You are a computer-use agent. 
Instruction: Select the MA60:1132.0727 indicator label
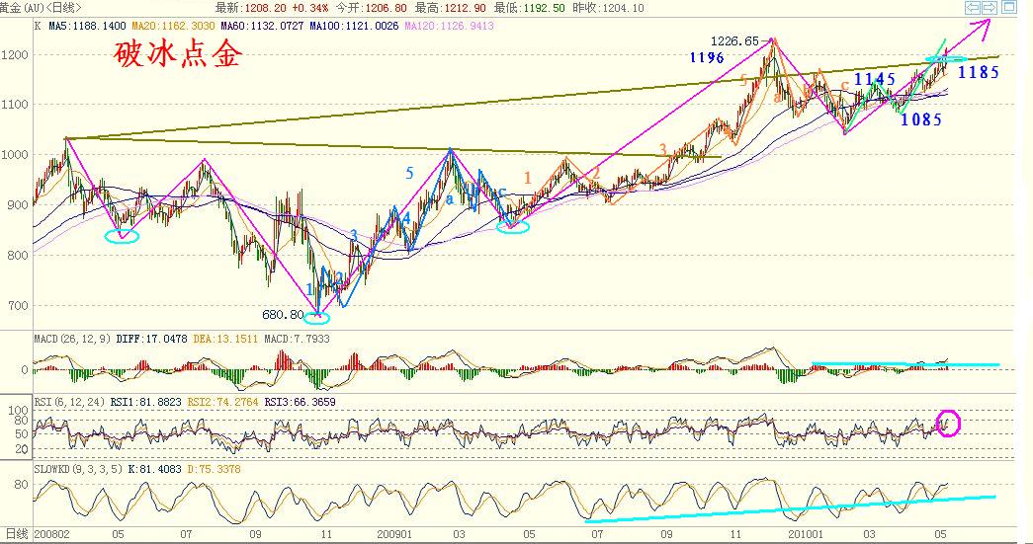click(x=262, y=27)
